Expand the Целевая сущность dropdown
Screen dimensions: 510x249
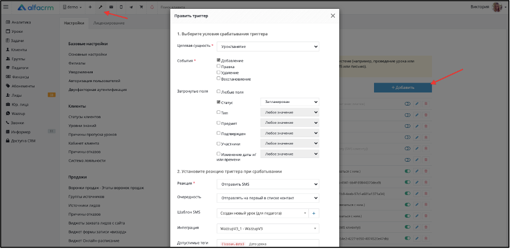268,47
